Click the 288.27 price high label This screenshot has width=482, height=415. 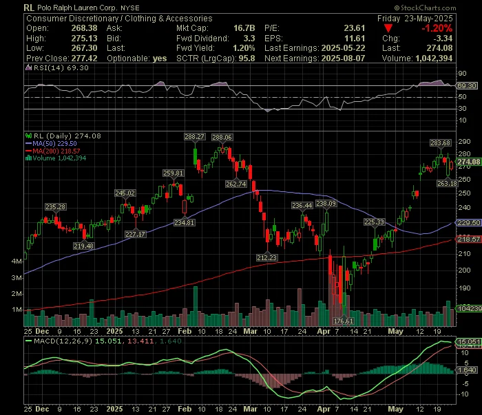click(194, 137)
